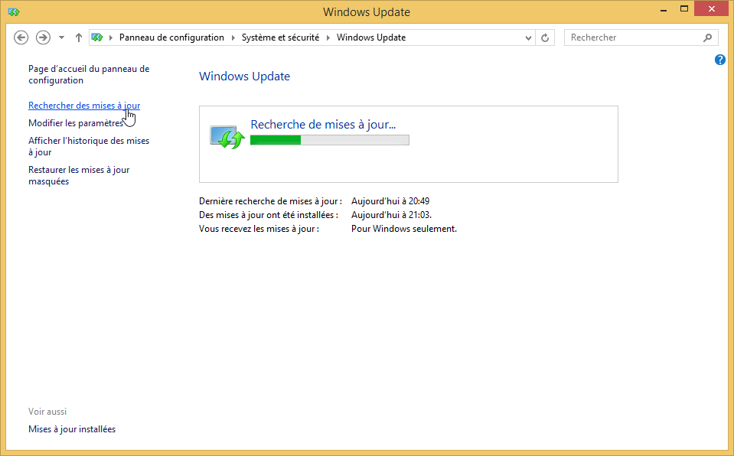The height and width of the screenshot is (456, 734).
Task: Maximize the Windows Update window
Action: 684,9
